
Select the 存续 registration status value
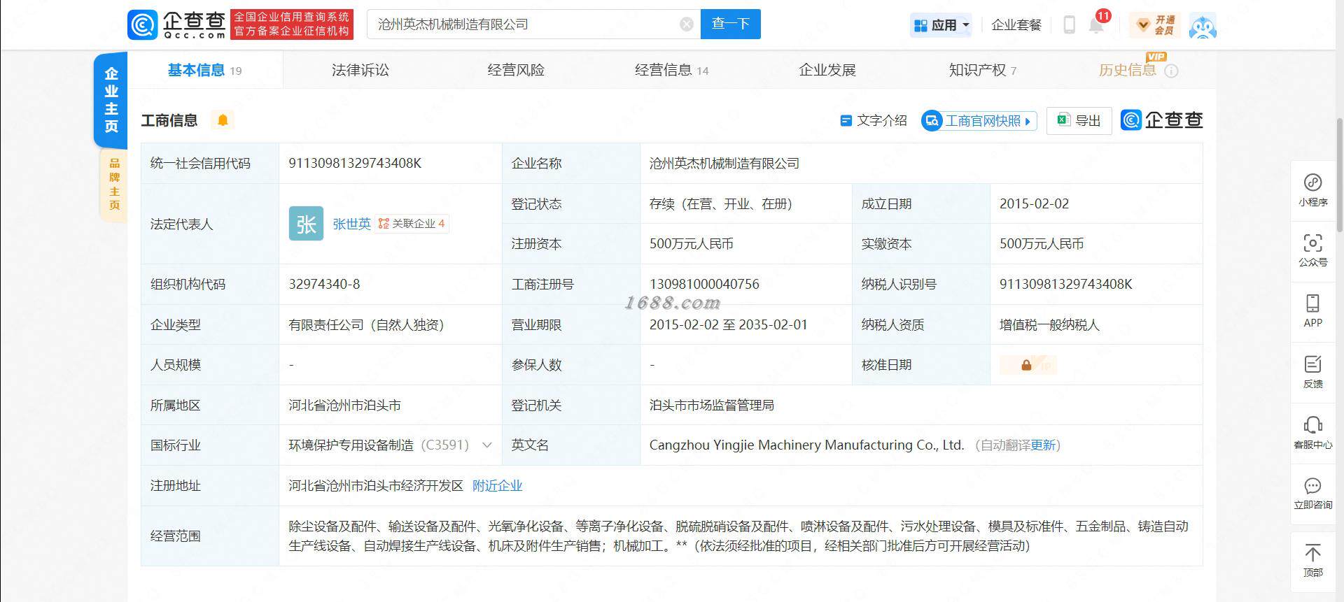coord(720,203)
